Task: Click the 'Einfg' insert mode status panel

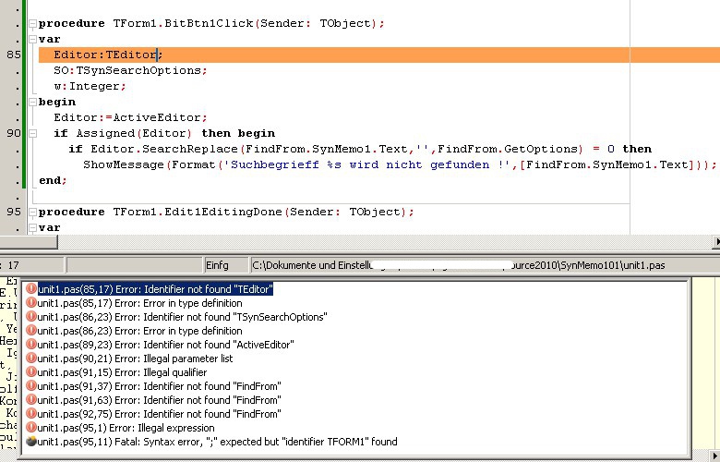Action: pyautogui.click(x=219, y=265)
